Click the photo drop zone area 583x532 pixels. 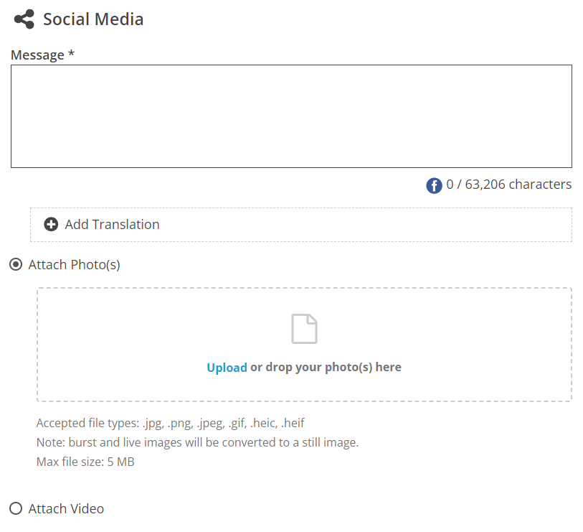(304, 345)
